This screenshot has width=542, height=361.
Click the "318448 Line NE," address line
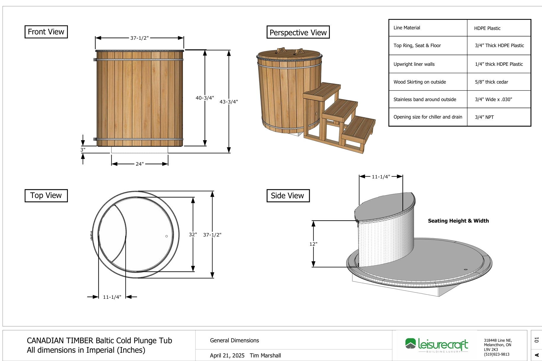click(498, 341)
